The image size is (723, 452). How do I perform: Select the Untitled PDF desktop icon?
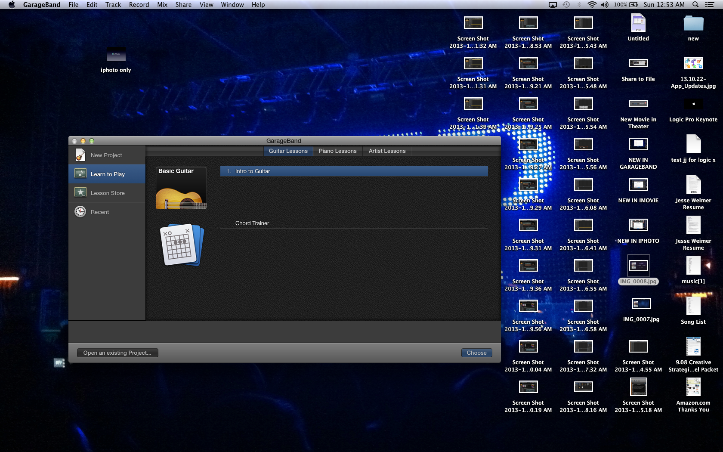[638, 23]
